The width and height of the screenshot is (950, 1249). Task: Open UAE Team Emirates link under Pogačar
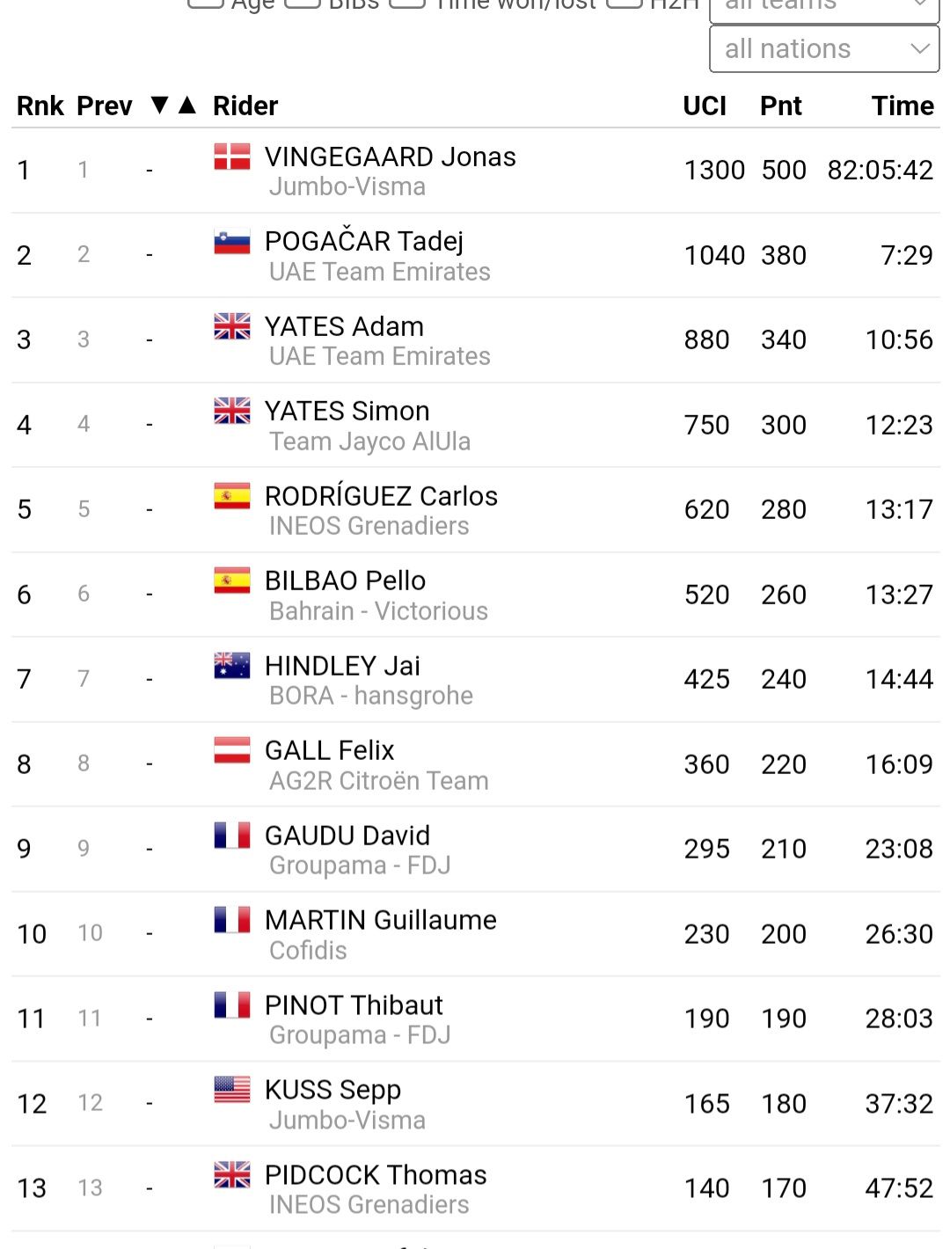380,272
